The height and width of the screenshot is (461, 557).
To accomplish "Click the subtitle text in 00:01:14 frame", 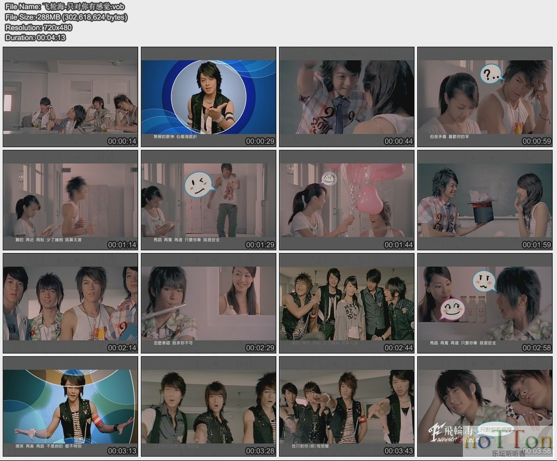I will point(48,239).
